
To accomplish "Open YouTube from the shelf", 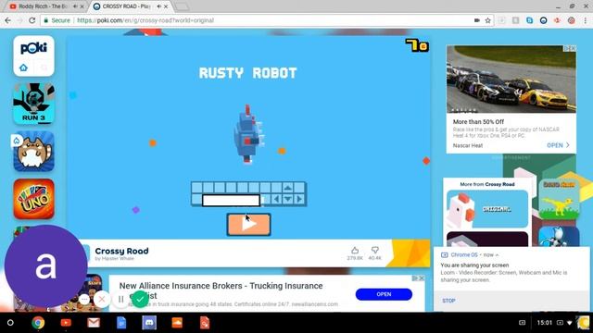I will 66,323.
